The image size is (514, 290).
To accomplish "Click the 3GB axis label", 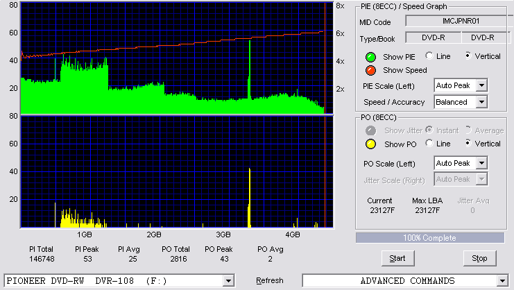I will [x=223, y=234].
